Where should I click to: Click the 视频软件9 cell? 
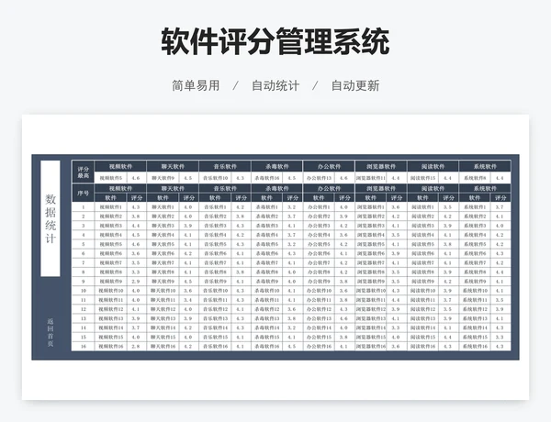tap(110, 282)
